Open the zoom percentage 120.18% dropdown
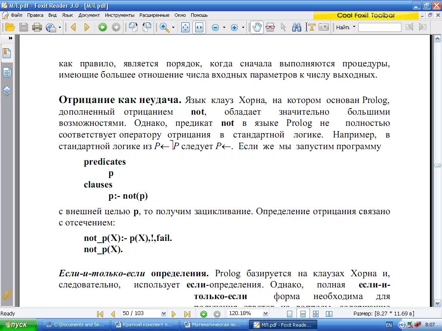 click(x=265, y=314)
